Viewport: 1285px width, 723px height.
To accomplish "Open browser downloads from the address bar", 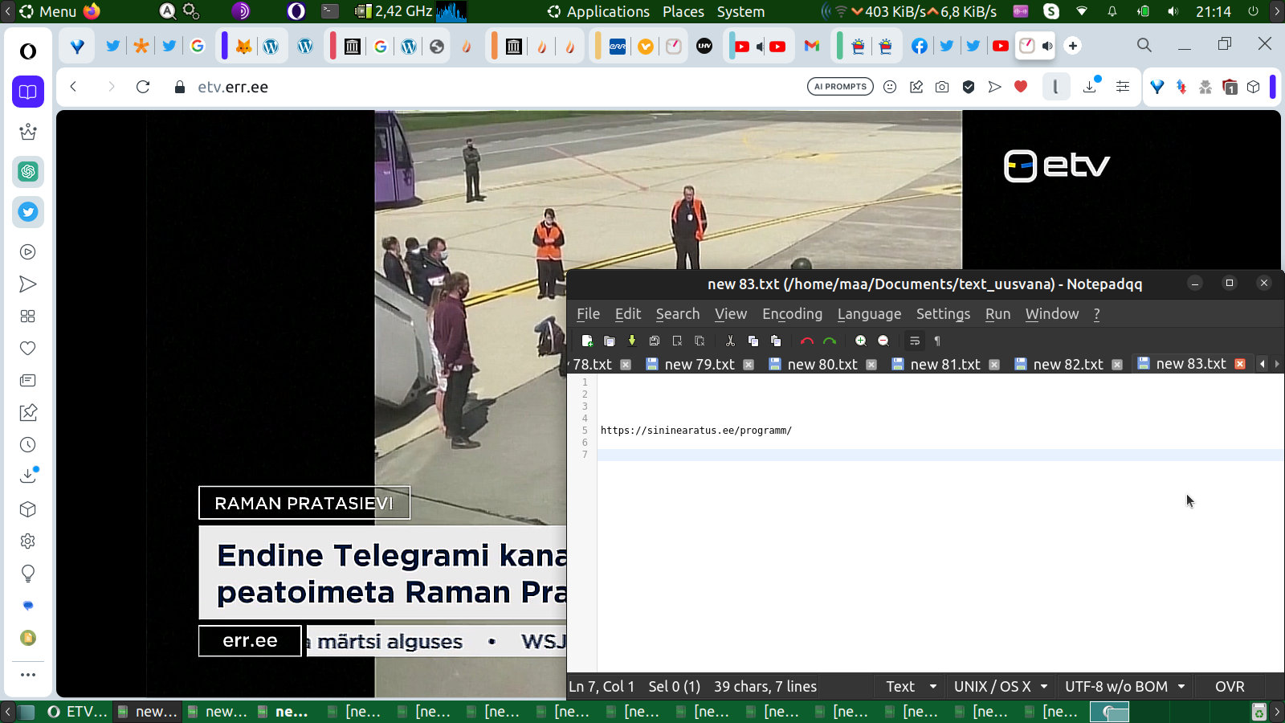I will point(1090,87).
